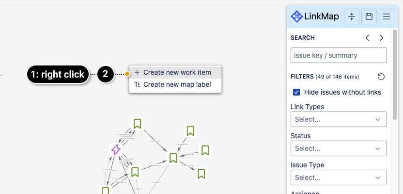
Task: Click the sidebar vertical scrollbar
Action: 395,73
